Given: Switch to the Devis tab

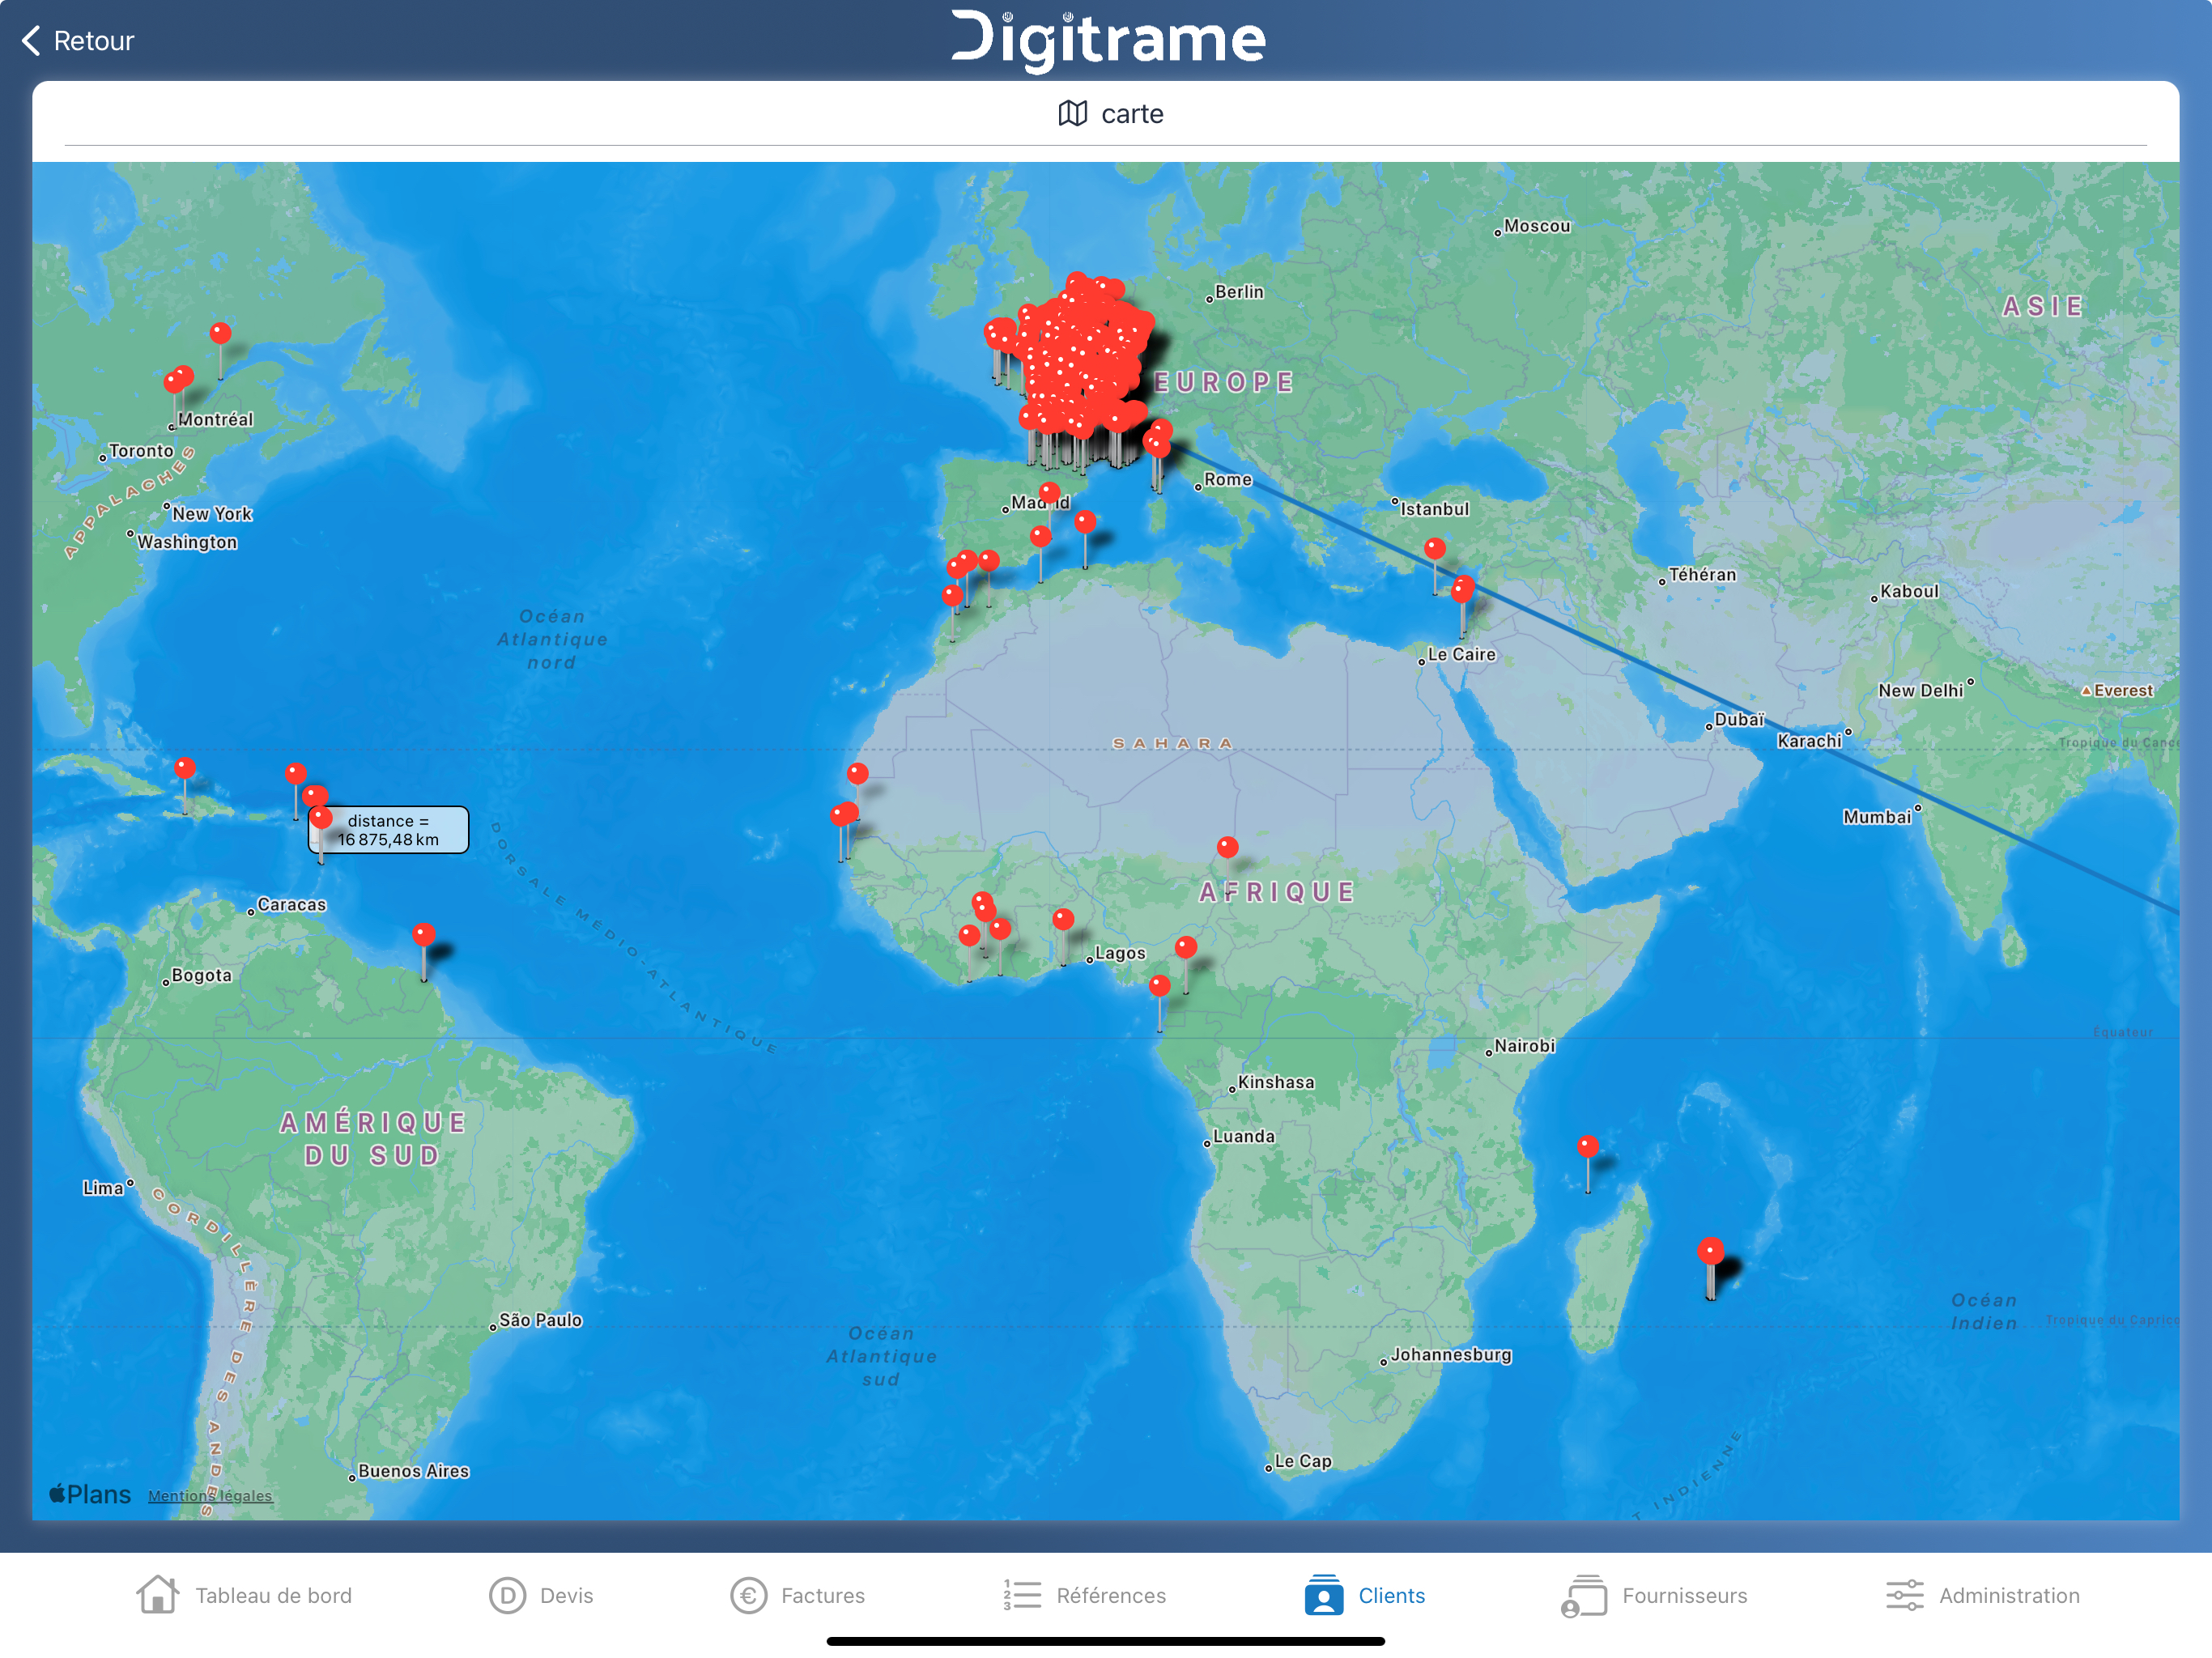Looking at the screenshot, I should (x=541, y=1595).
